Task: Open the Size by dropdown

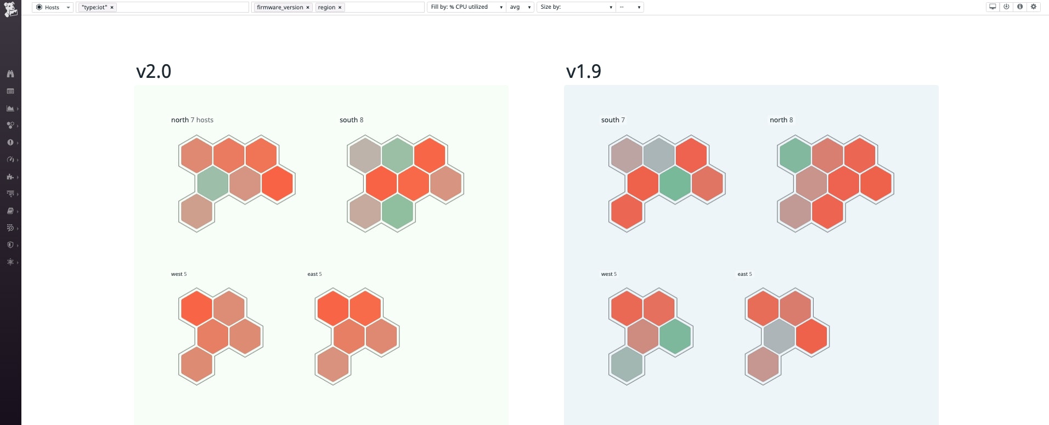Action: [x=576, y=7]
